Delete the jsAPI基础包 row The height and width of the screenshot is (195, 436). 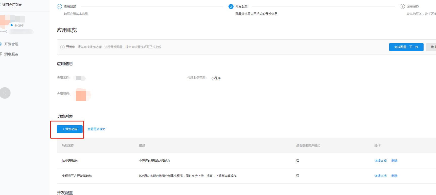(x=394, y=161)
